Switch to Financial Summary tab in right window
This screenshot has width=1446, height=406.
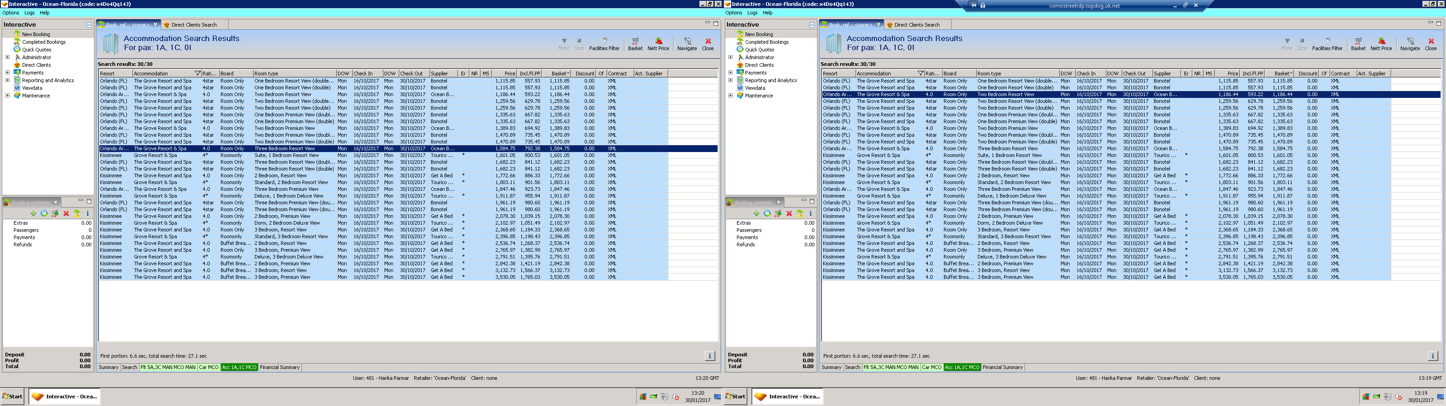coord(1002,367)
